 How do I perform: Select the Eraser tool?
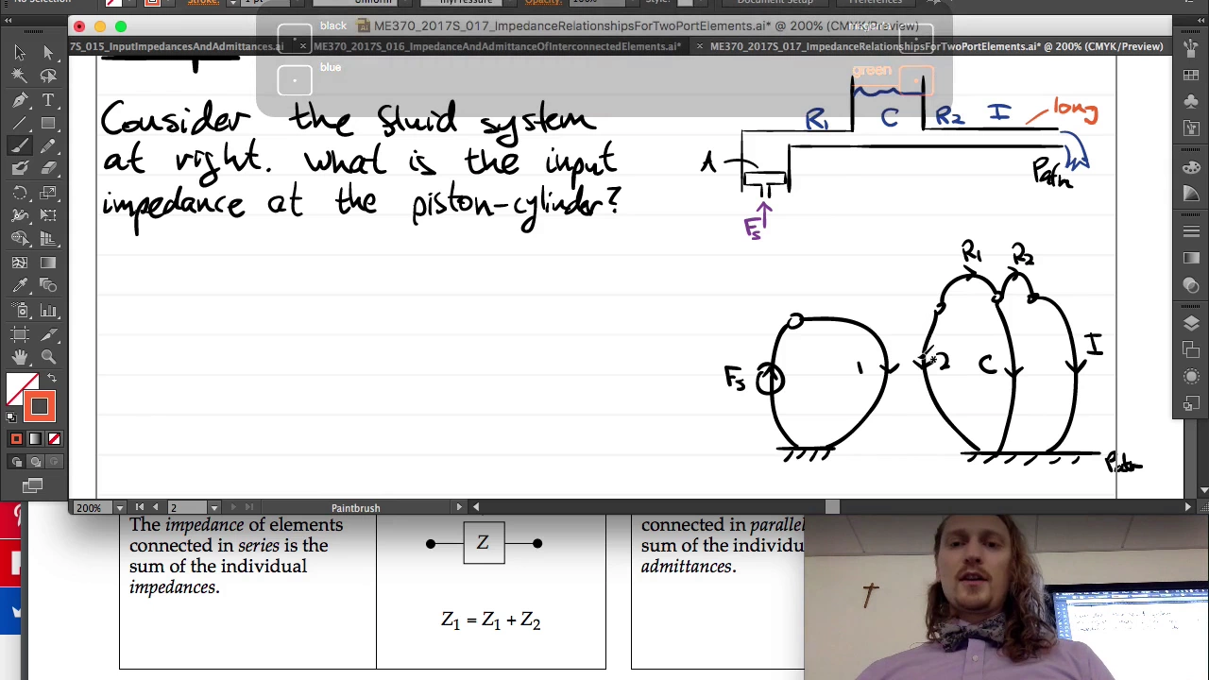point(48,169)
